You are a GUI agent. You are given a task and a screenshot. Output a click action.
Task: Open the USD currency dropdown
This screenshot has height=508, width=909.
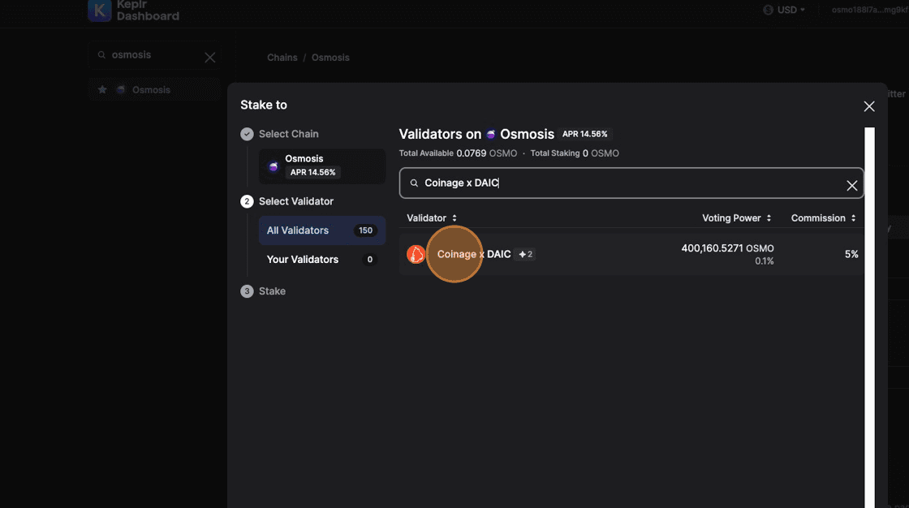click(784, 10)
